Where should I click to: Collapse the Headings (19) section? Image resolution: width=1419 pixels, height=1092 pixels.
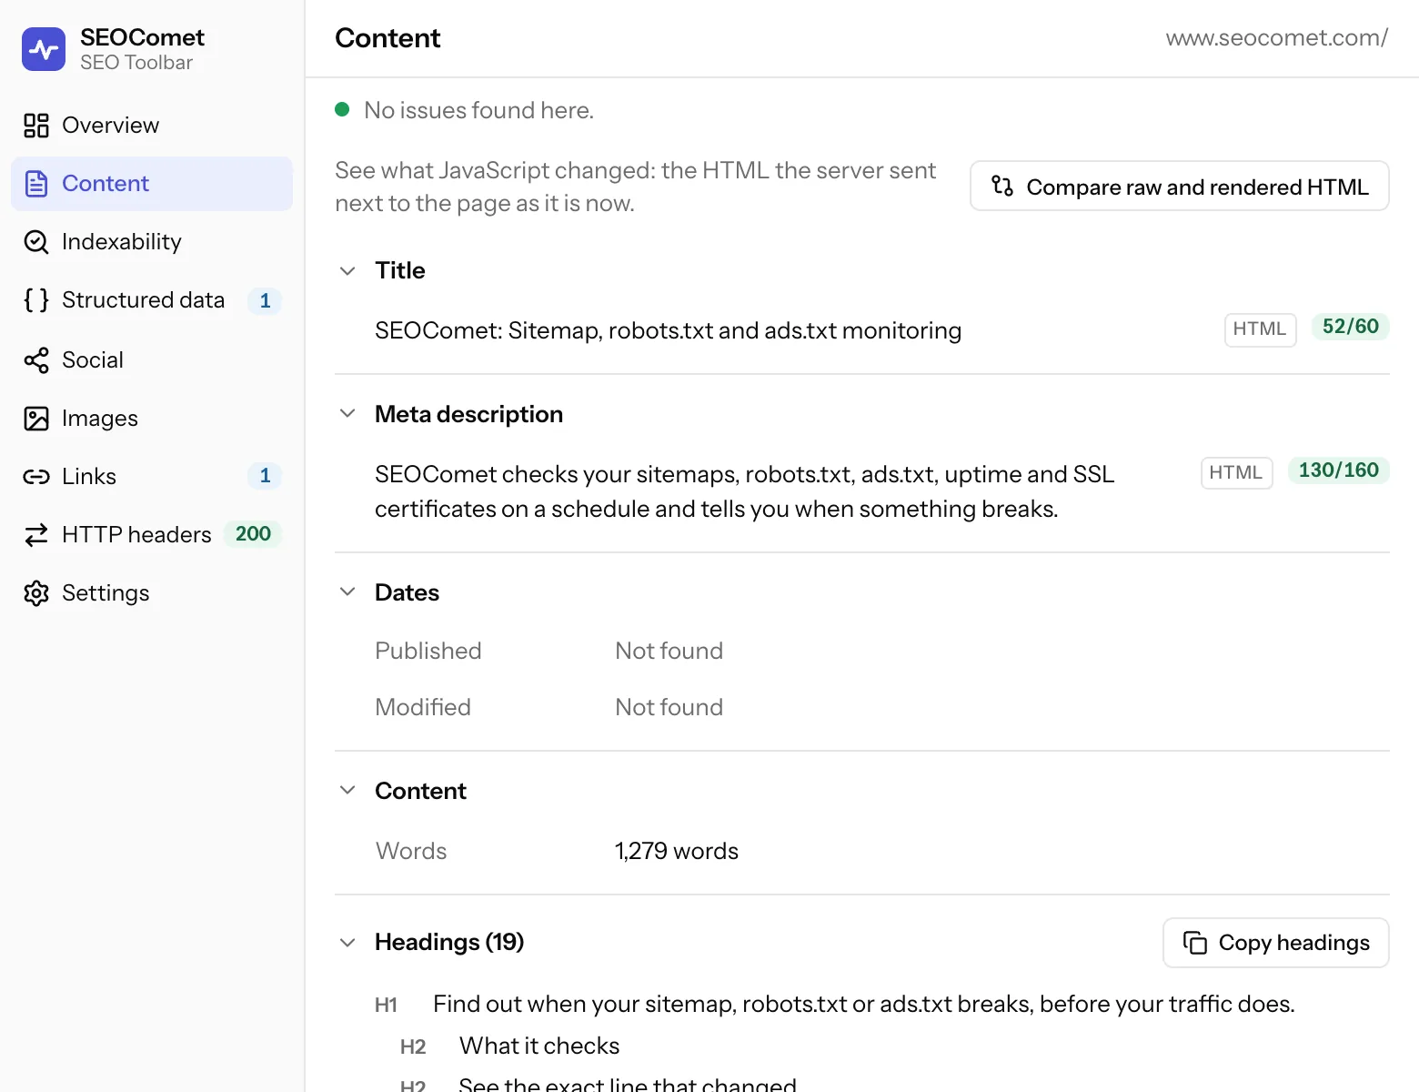coord(347,943)
